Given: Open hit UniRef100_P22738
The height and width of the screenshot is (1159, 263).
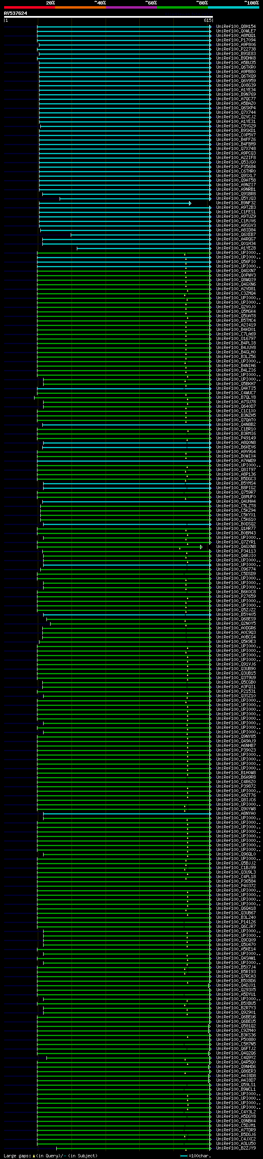Looking at the screenshot, I should (236, 49).
